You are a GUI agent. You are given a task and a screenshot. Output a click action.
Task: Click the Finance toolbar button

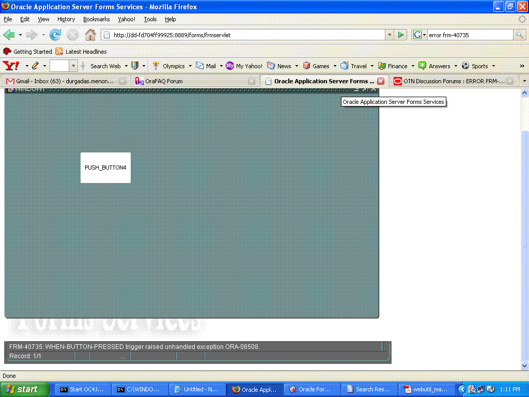click(393, 66)
